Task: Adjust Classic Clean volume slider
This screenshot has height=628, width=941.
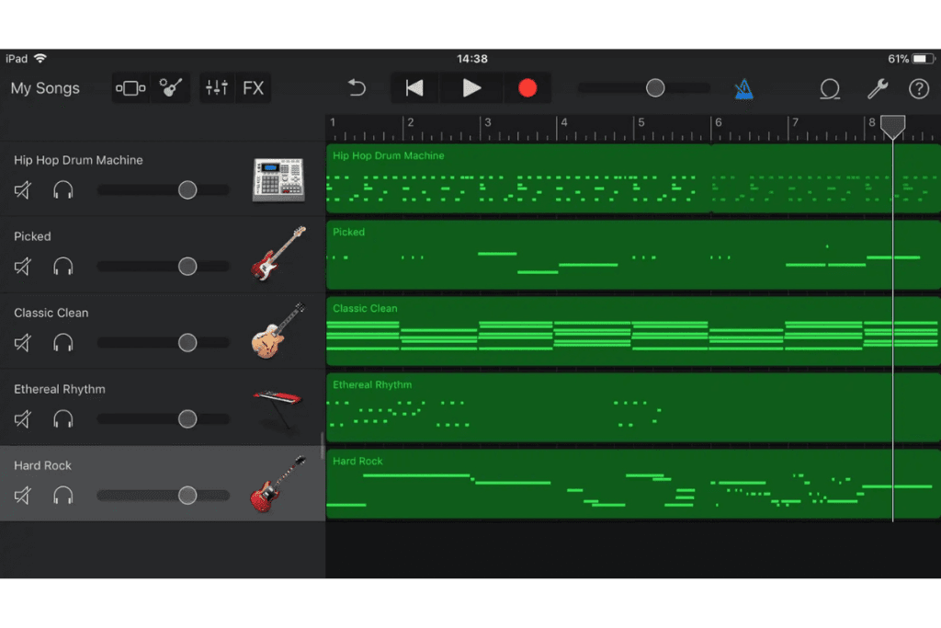Action: 164,343
